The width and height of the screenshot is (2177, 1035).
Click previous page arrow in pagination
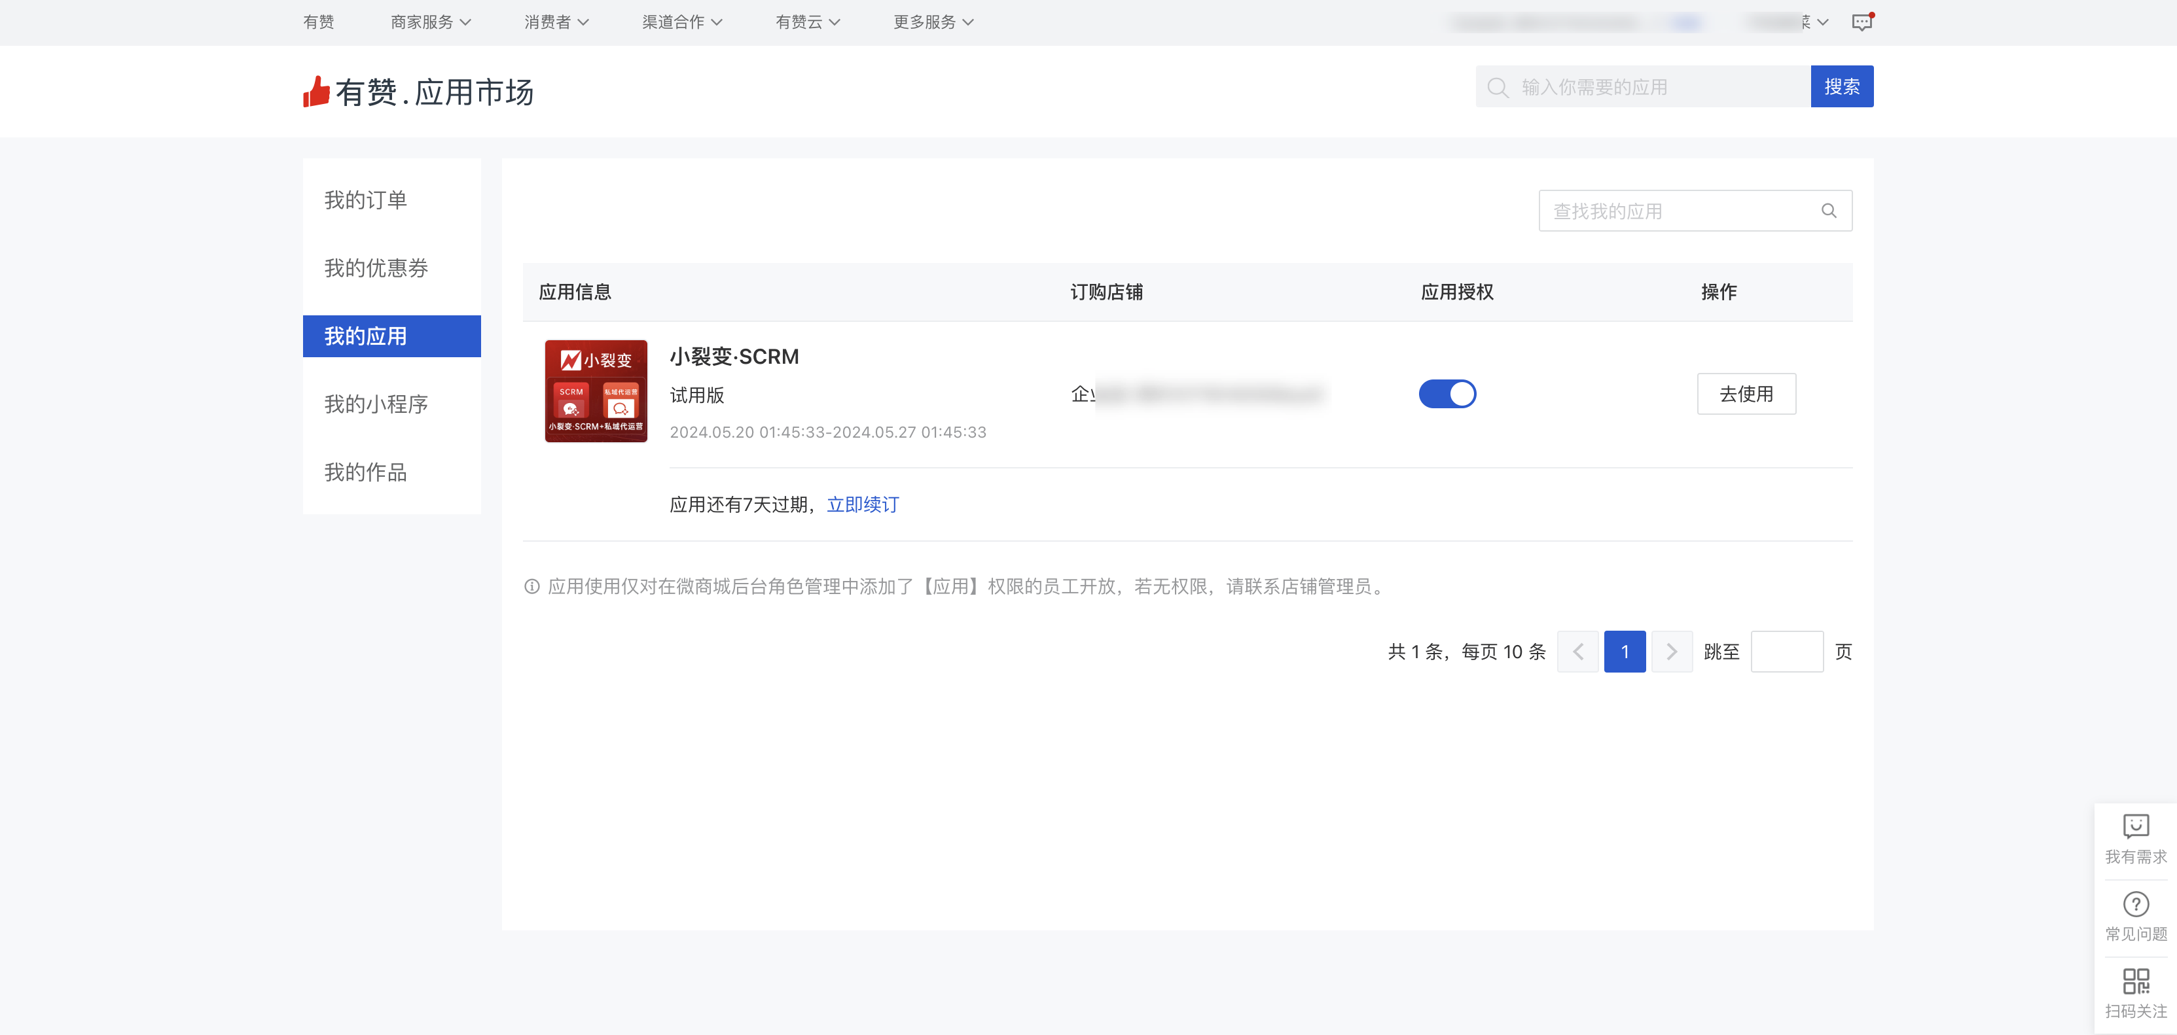(x=1577, y=652)
